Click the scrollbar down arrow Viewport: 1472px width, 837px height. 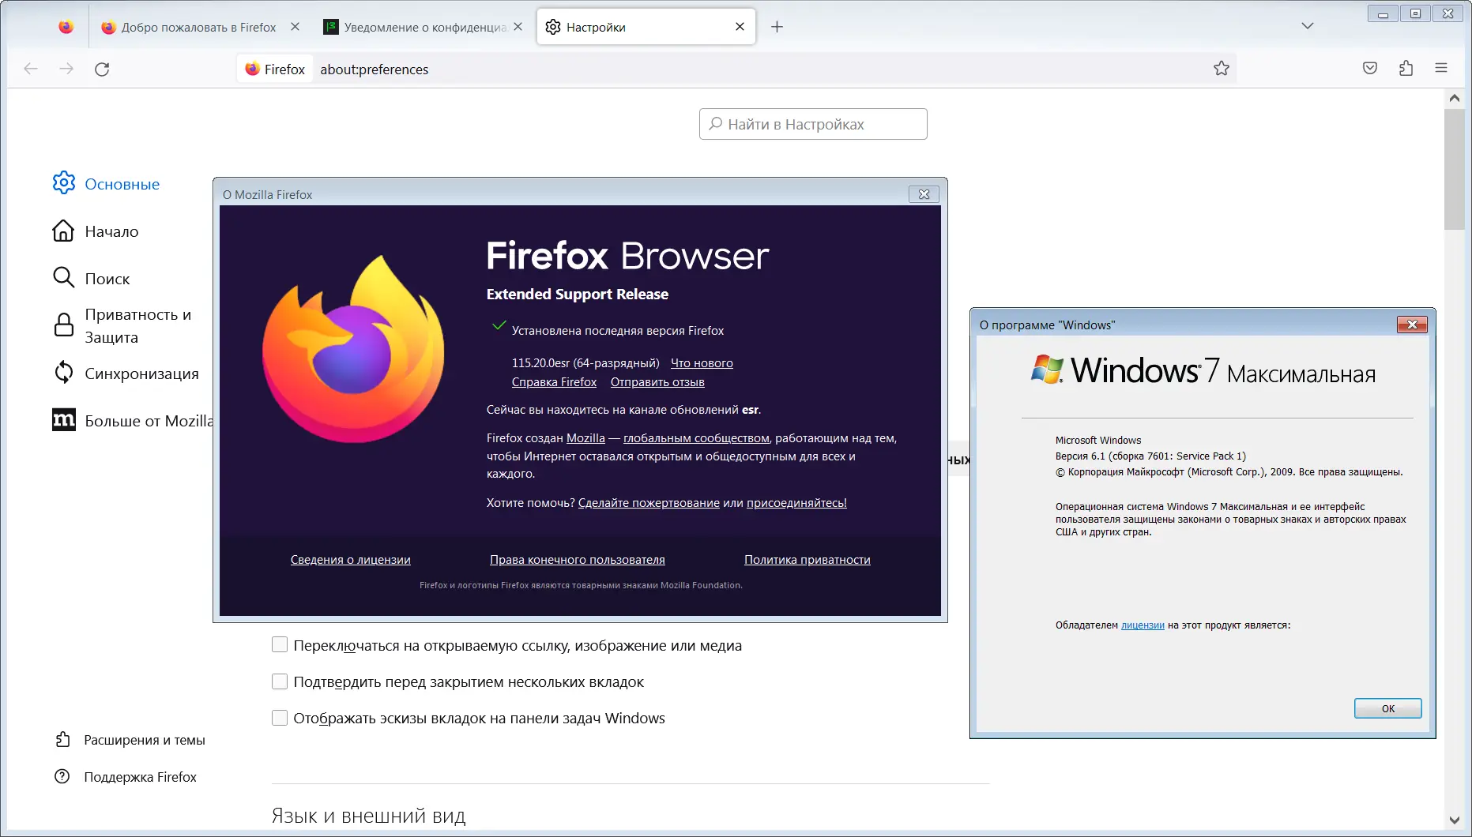1455,820
